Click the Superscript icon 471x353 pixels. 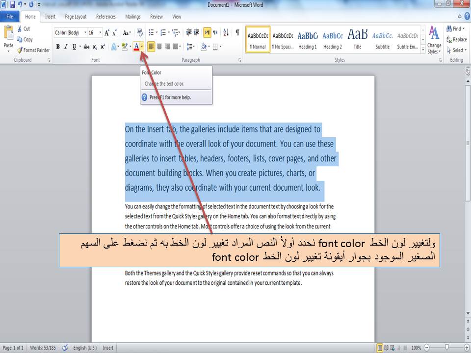point(103,47)
